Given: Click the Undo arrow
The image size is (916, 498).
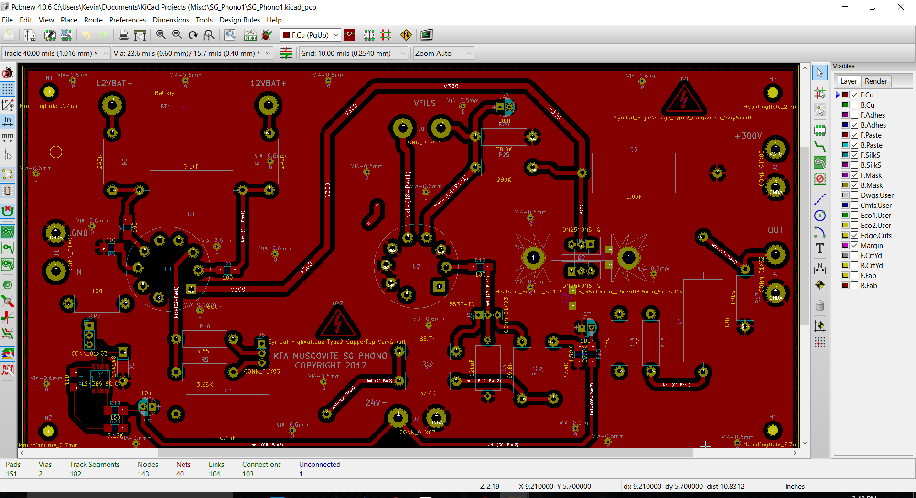Looking at the screenshot, I should point(86,35).
